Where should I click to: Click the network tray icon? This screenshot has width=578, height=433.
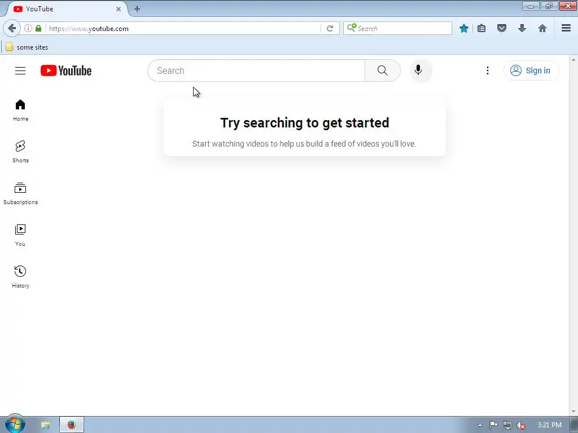[507, 425]
